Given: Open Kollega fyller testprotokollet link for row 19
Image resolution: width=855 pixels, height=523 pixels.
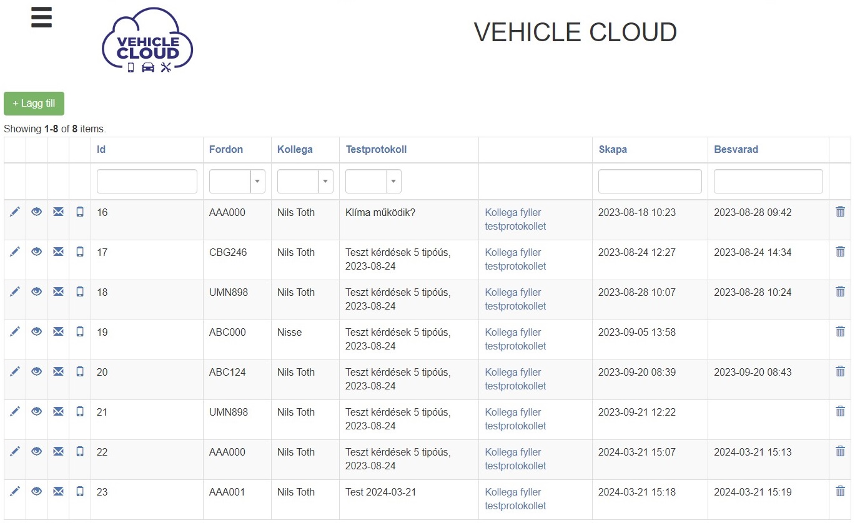Looking at the screenshot, I should coord(515,339).
